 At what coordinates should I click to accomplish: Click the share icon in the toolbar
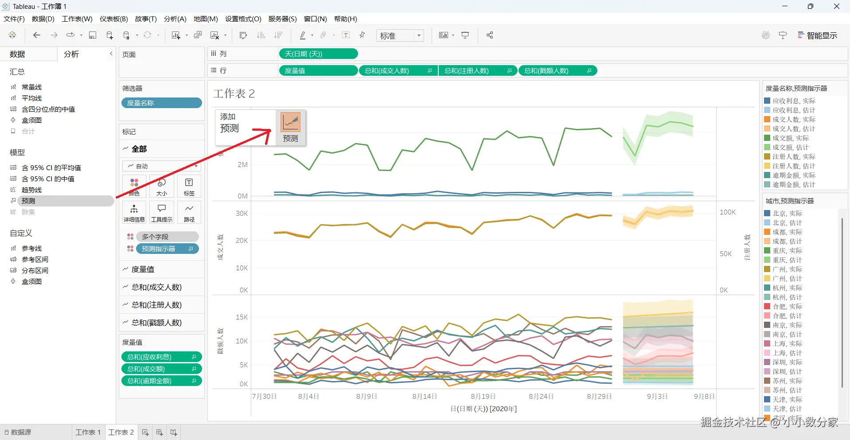[490, 35]
